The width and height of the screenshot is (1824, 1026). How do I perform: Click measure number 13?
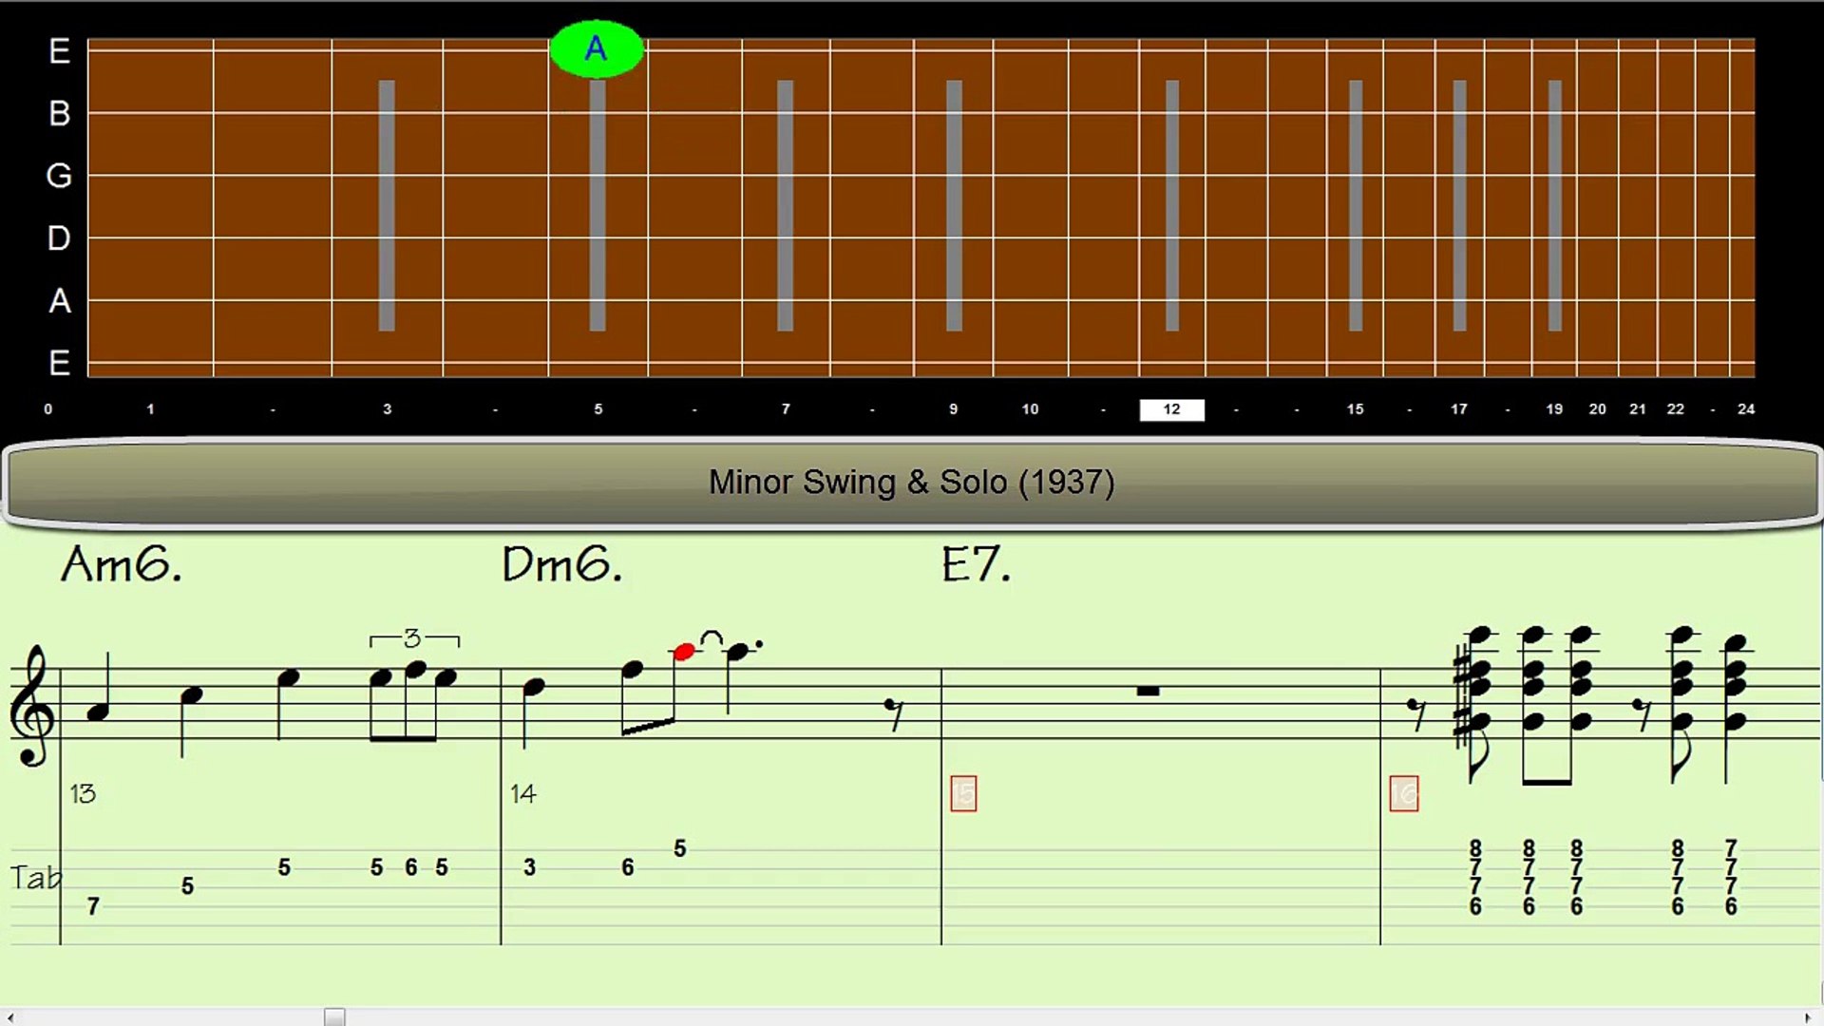[83, 794]
